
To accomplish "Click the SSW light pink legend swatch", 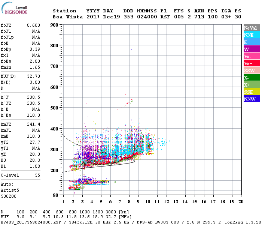I will [252, 70].
